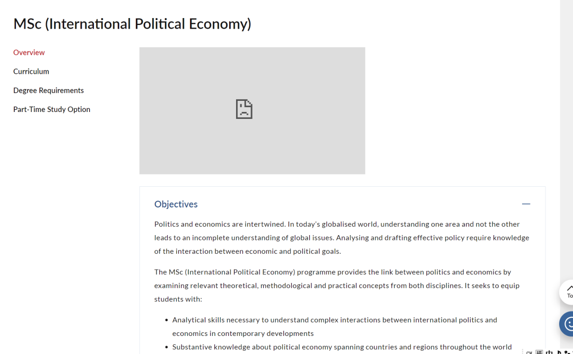Click the IME soft keyboard icon

(x=539, y=352)
